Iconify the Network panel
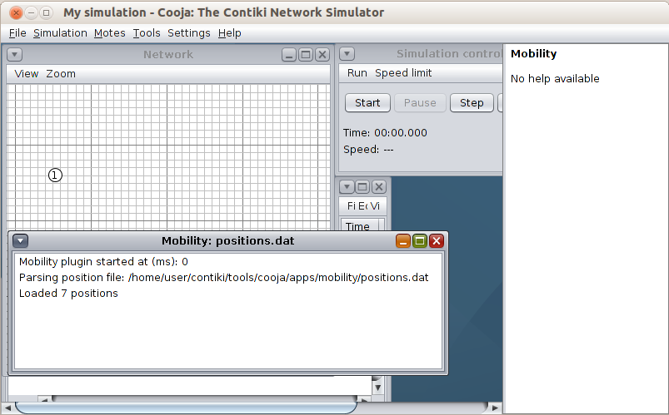Image resolution: width=669 pixels, height=415 pixels. 289,55
